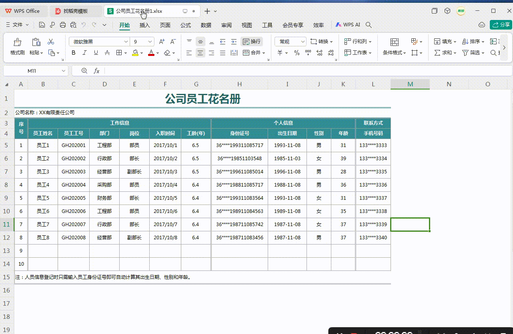Switch to 找稻壳模板 tab
Viewport: 513px width, 334px height.
(75, 11)
